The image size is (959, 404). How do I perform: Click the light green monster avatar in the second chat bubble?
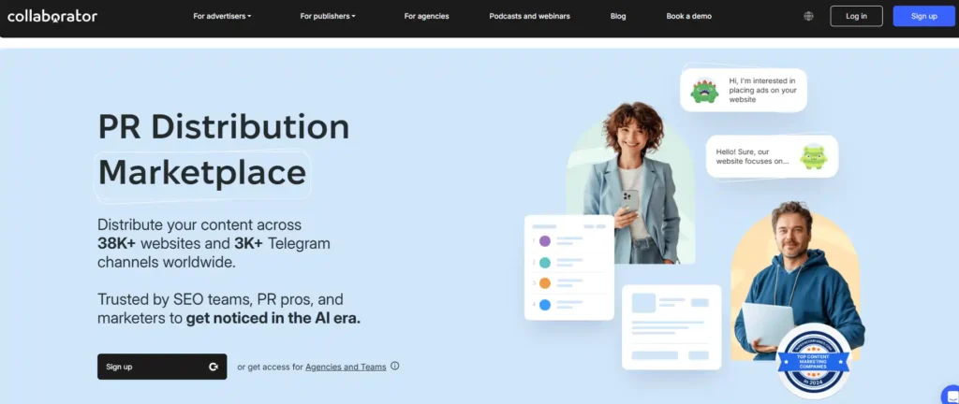click(x=813, y=156)
